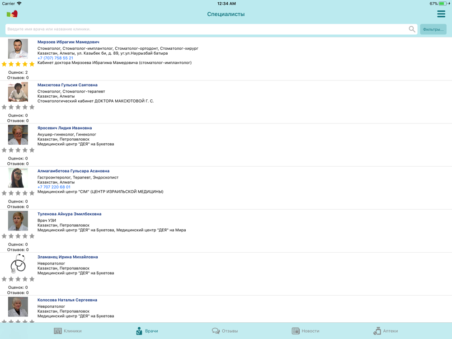Tap Яросевич Лидия's photo thumbnail
Viewport: 452px width, 339px height.
(x=18, y=135)
